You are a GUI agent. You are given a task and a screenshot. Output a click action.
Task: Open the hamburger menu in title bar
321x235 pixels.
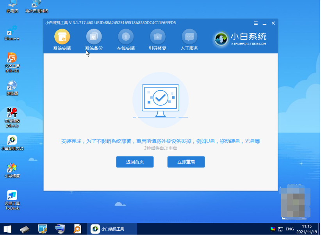click(256, 23)
